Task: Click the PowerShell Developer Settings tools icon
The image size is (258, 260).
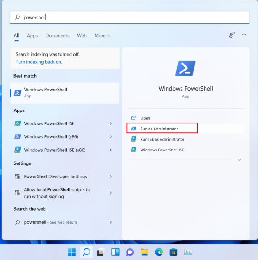Action: (x=18, y=176)
